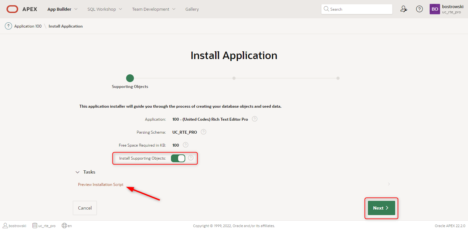
Task: Click the application name Rich Text Editor Pro
Action: (x=210, y=119)
